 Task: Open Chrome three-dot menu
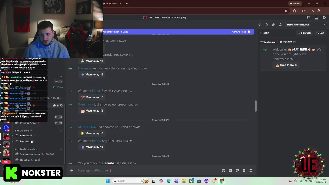(325, 11)
